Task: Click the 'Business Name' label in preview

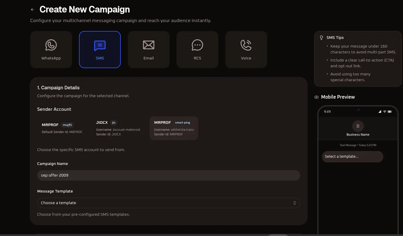Action: tap(358, 135)
